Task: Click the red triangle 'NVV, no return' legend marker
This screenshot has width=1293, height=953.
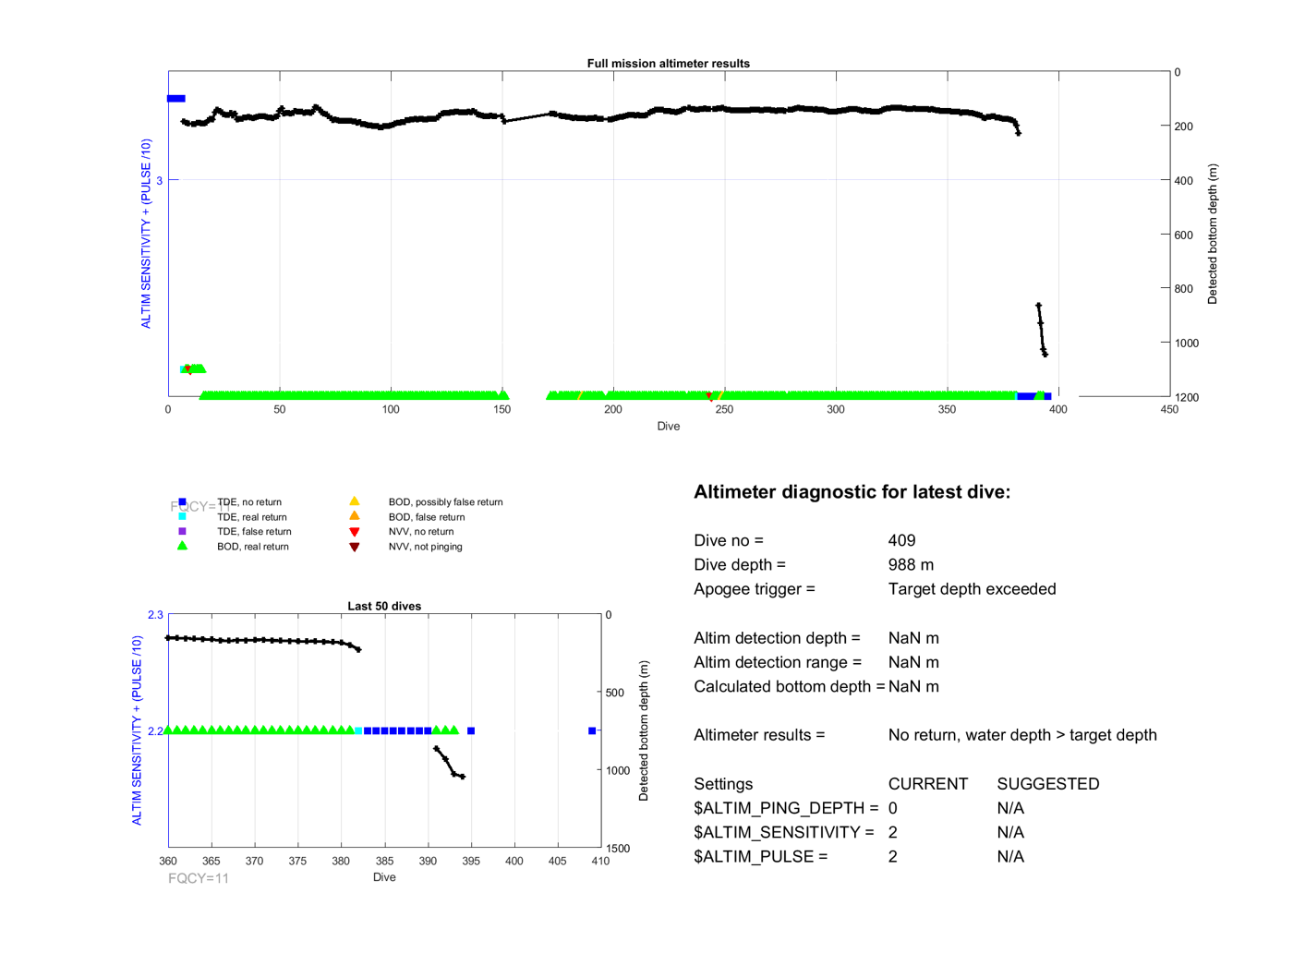Action: (354, 532)
